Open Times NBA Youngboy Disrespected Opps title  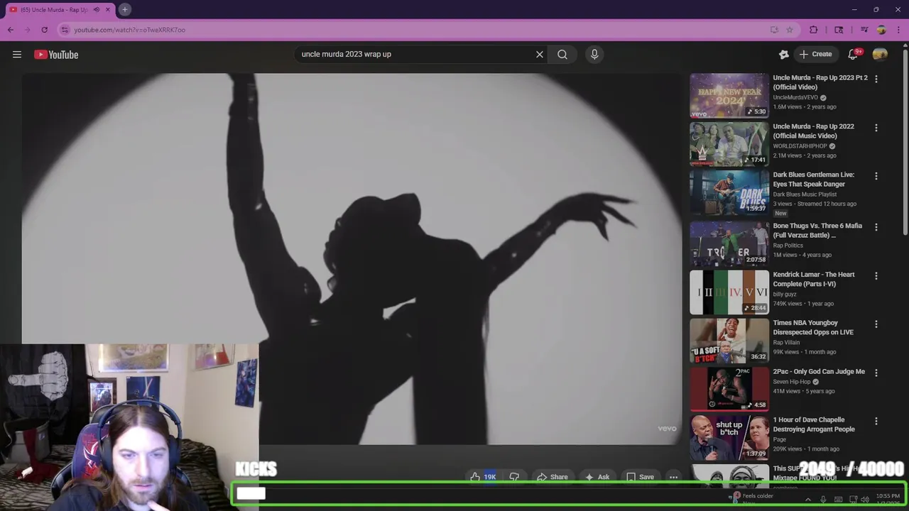(x=813, y=328)
